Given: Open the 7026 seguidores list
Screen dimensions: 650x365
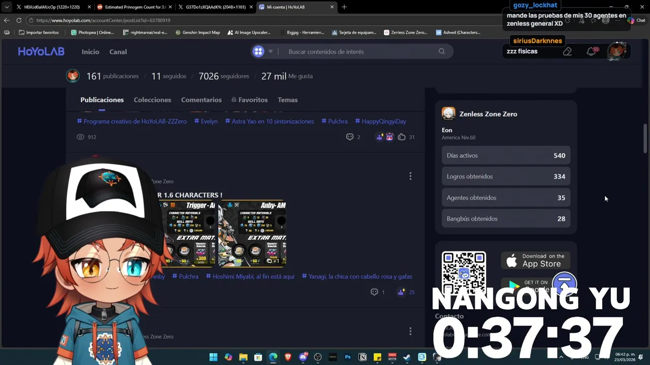Looking at the screenshot, I should [x=223, y=76].
